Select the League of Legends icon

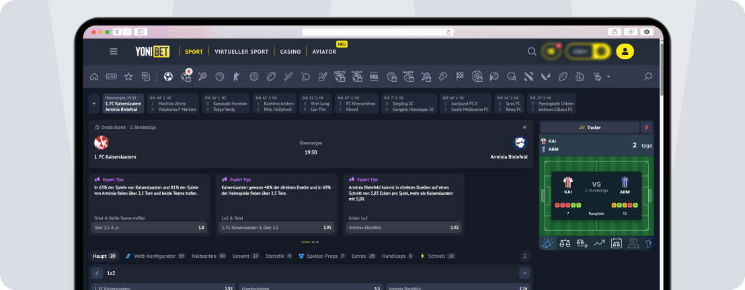580,77
